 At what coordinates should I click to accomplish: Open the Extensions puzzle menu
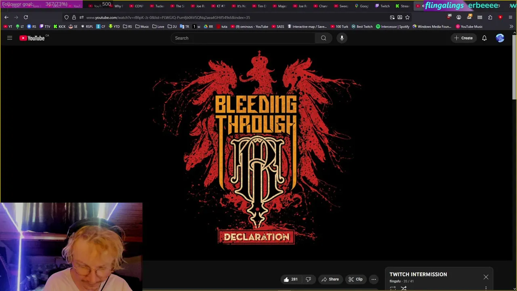[x=490, y=17]
